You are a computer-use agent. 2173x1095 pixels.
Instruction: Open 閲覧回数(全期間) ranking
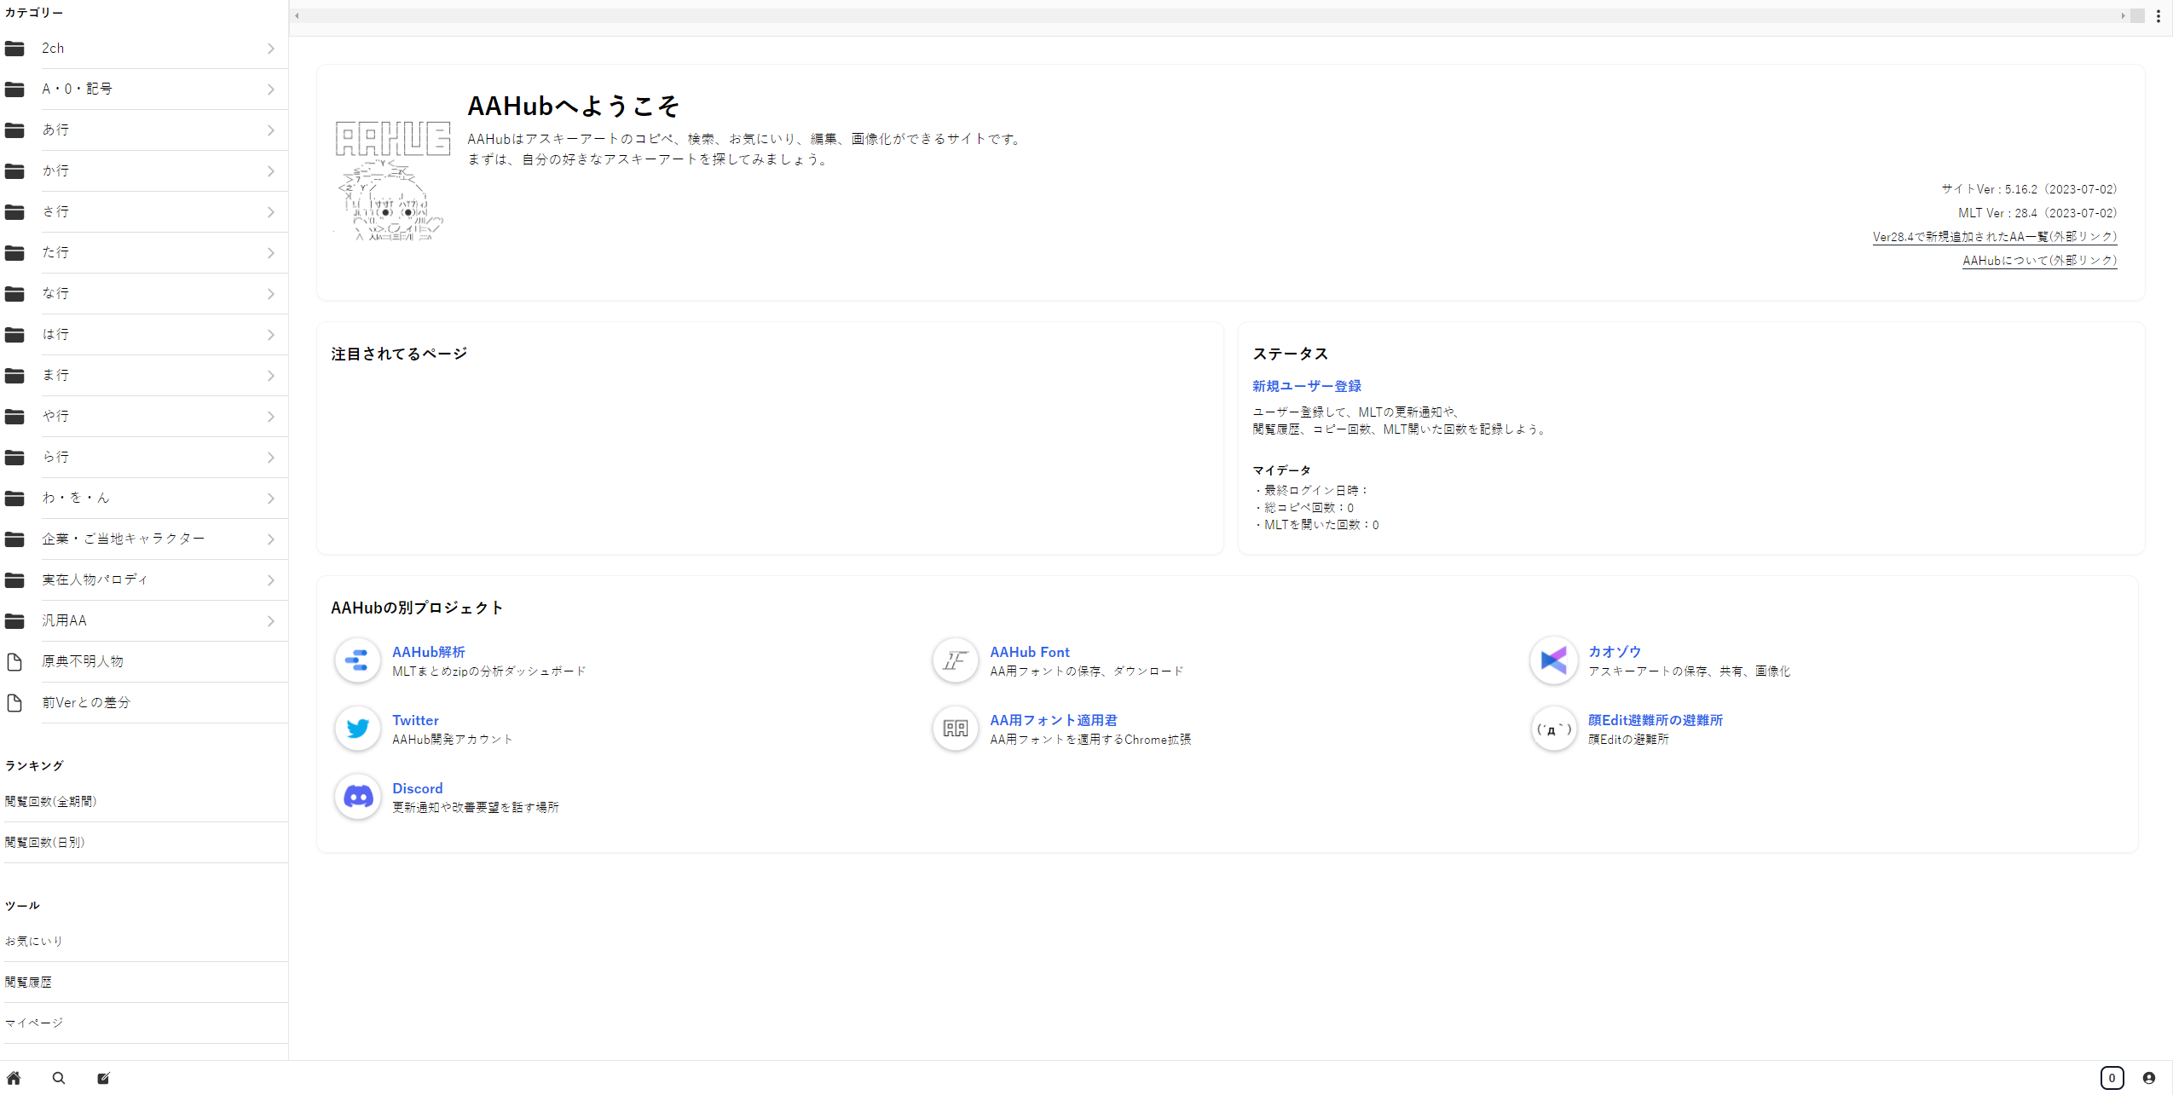(51, 802)
